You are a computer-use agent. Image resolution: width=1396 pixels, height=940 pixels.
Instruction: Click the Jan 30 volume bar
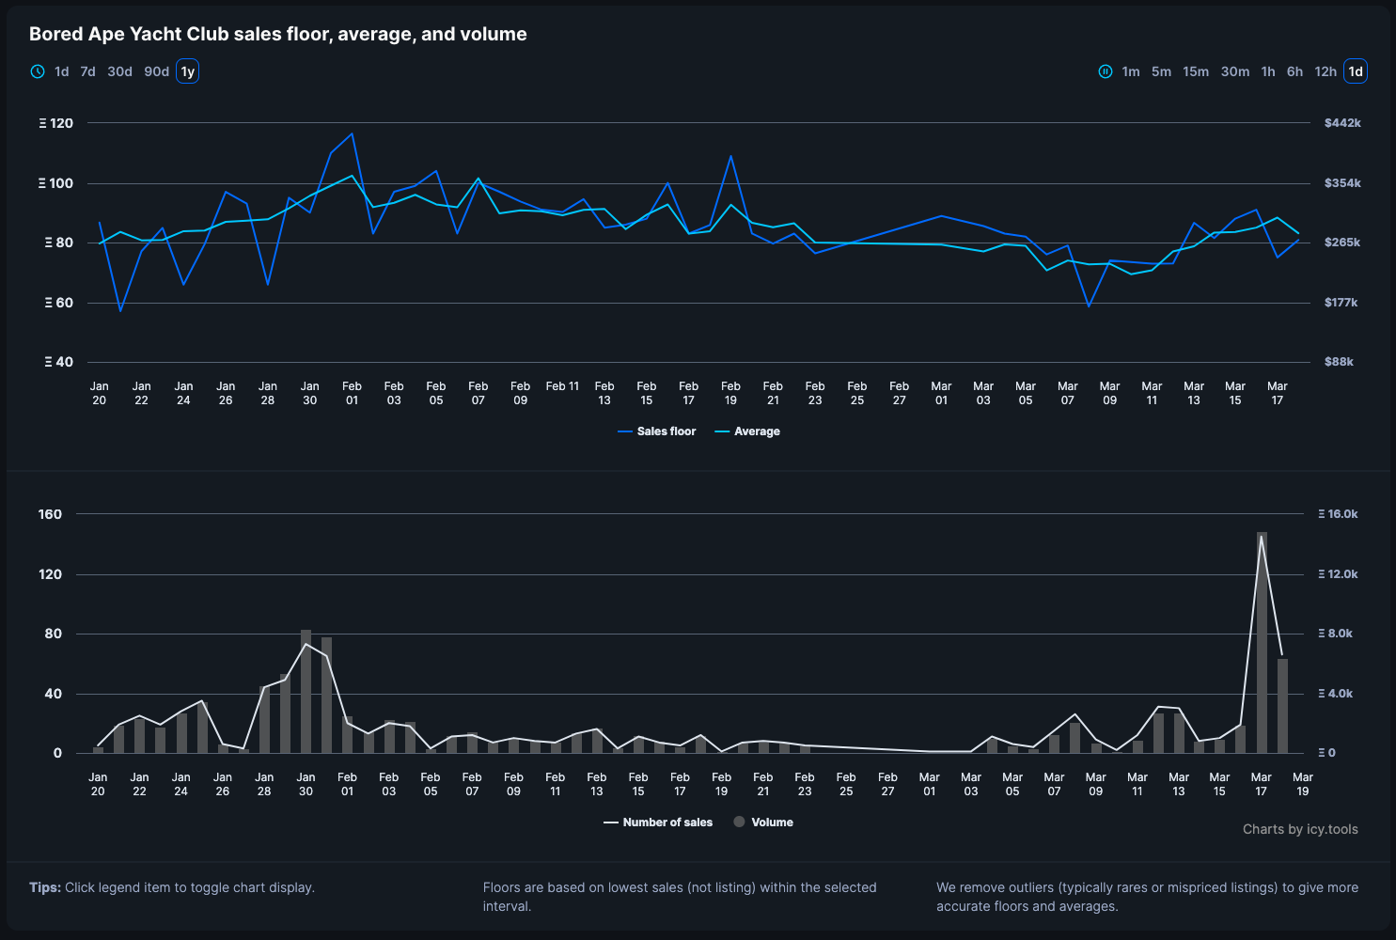[306, 691]
